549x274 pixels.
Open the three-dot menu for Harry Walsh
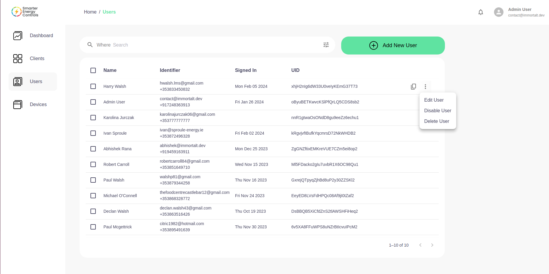pos(425,86)
